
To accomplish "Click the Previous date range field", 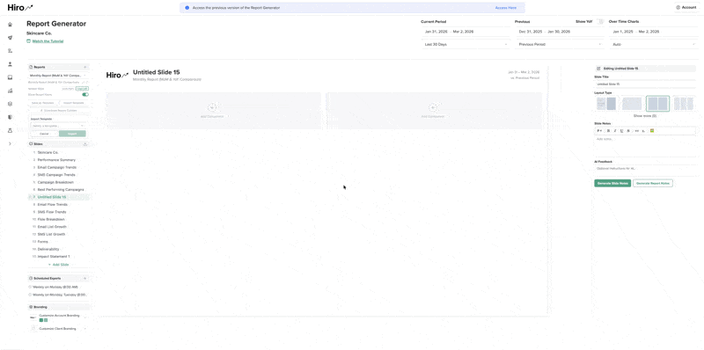I will (560, 32).
